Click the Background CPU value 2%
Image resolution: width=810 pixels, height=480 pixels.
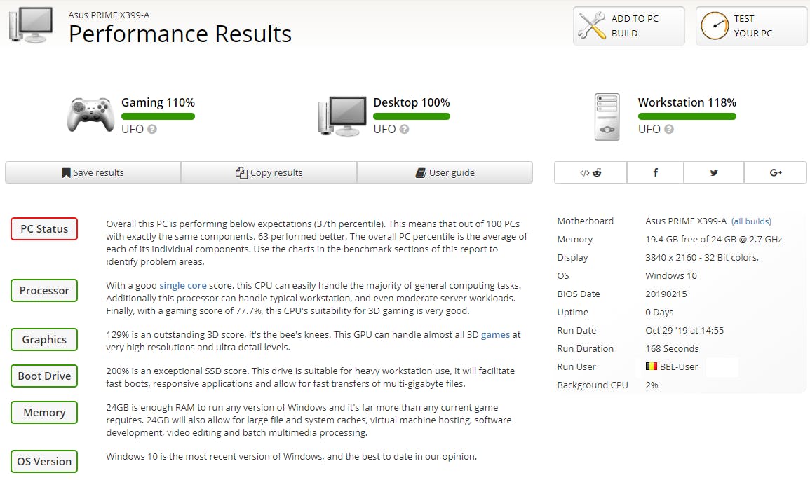652,385
